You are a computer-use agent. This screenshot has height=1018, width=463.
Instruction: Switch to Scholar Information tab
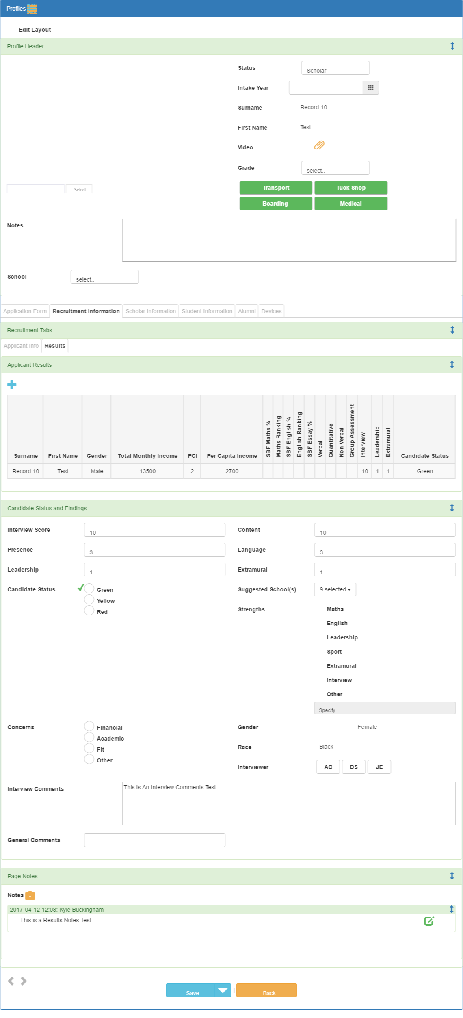pyautogui.click(x=151, y=312)
